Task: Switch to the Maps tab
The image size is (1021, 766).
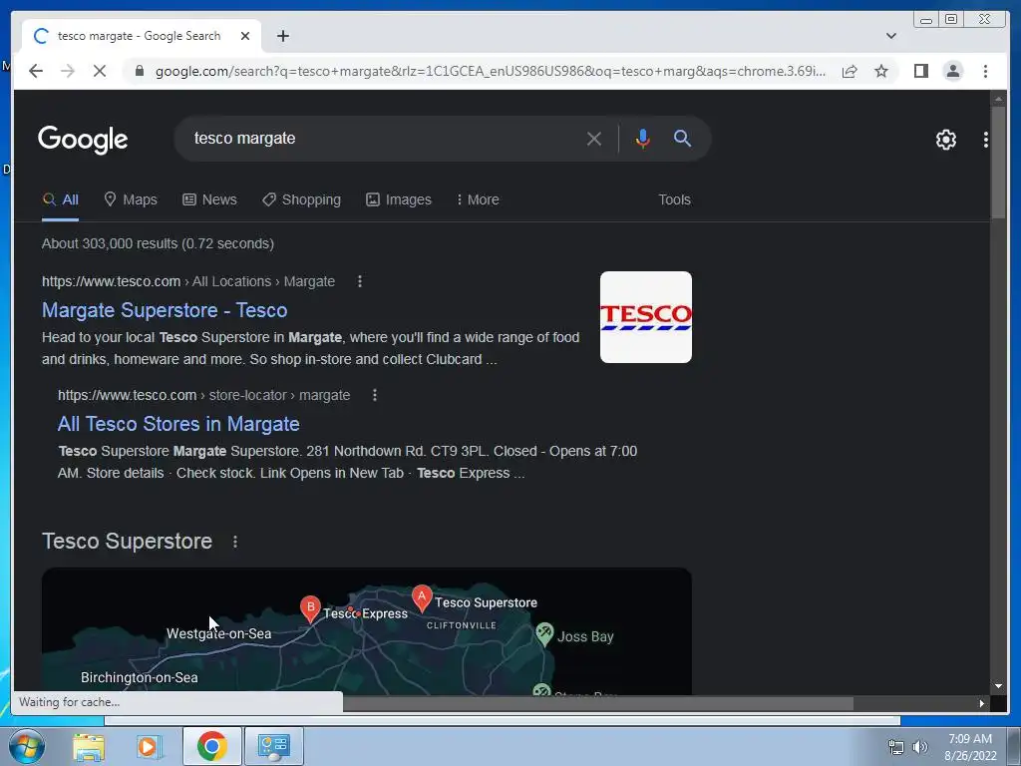Action: coord(131,199)
